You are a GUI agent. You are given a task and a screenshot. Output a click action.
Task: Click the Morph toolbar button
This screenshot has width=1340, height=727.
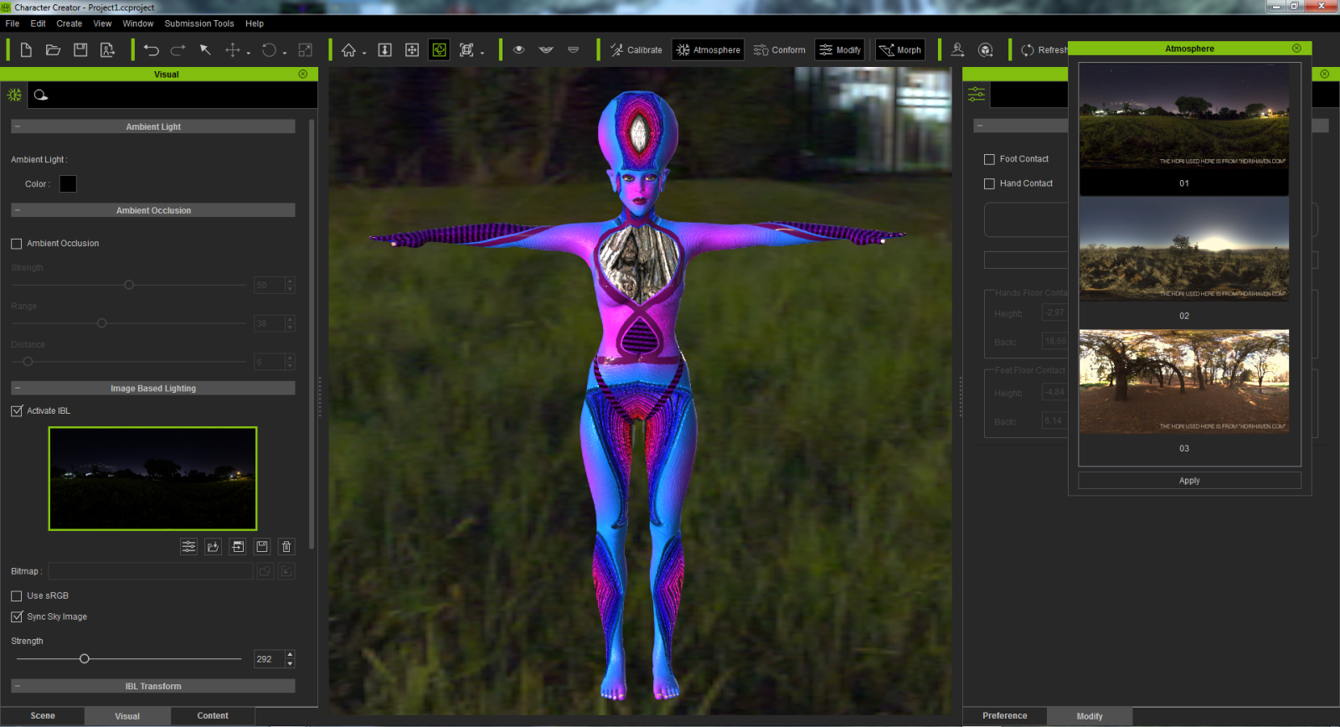click(x=900, y=50)
